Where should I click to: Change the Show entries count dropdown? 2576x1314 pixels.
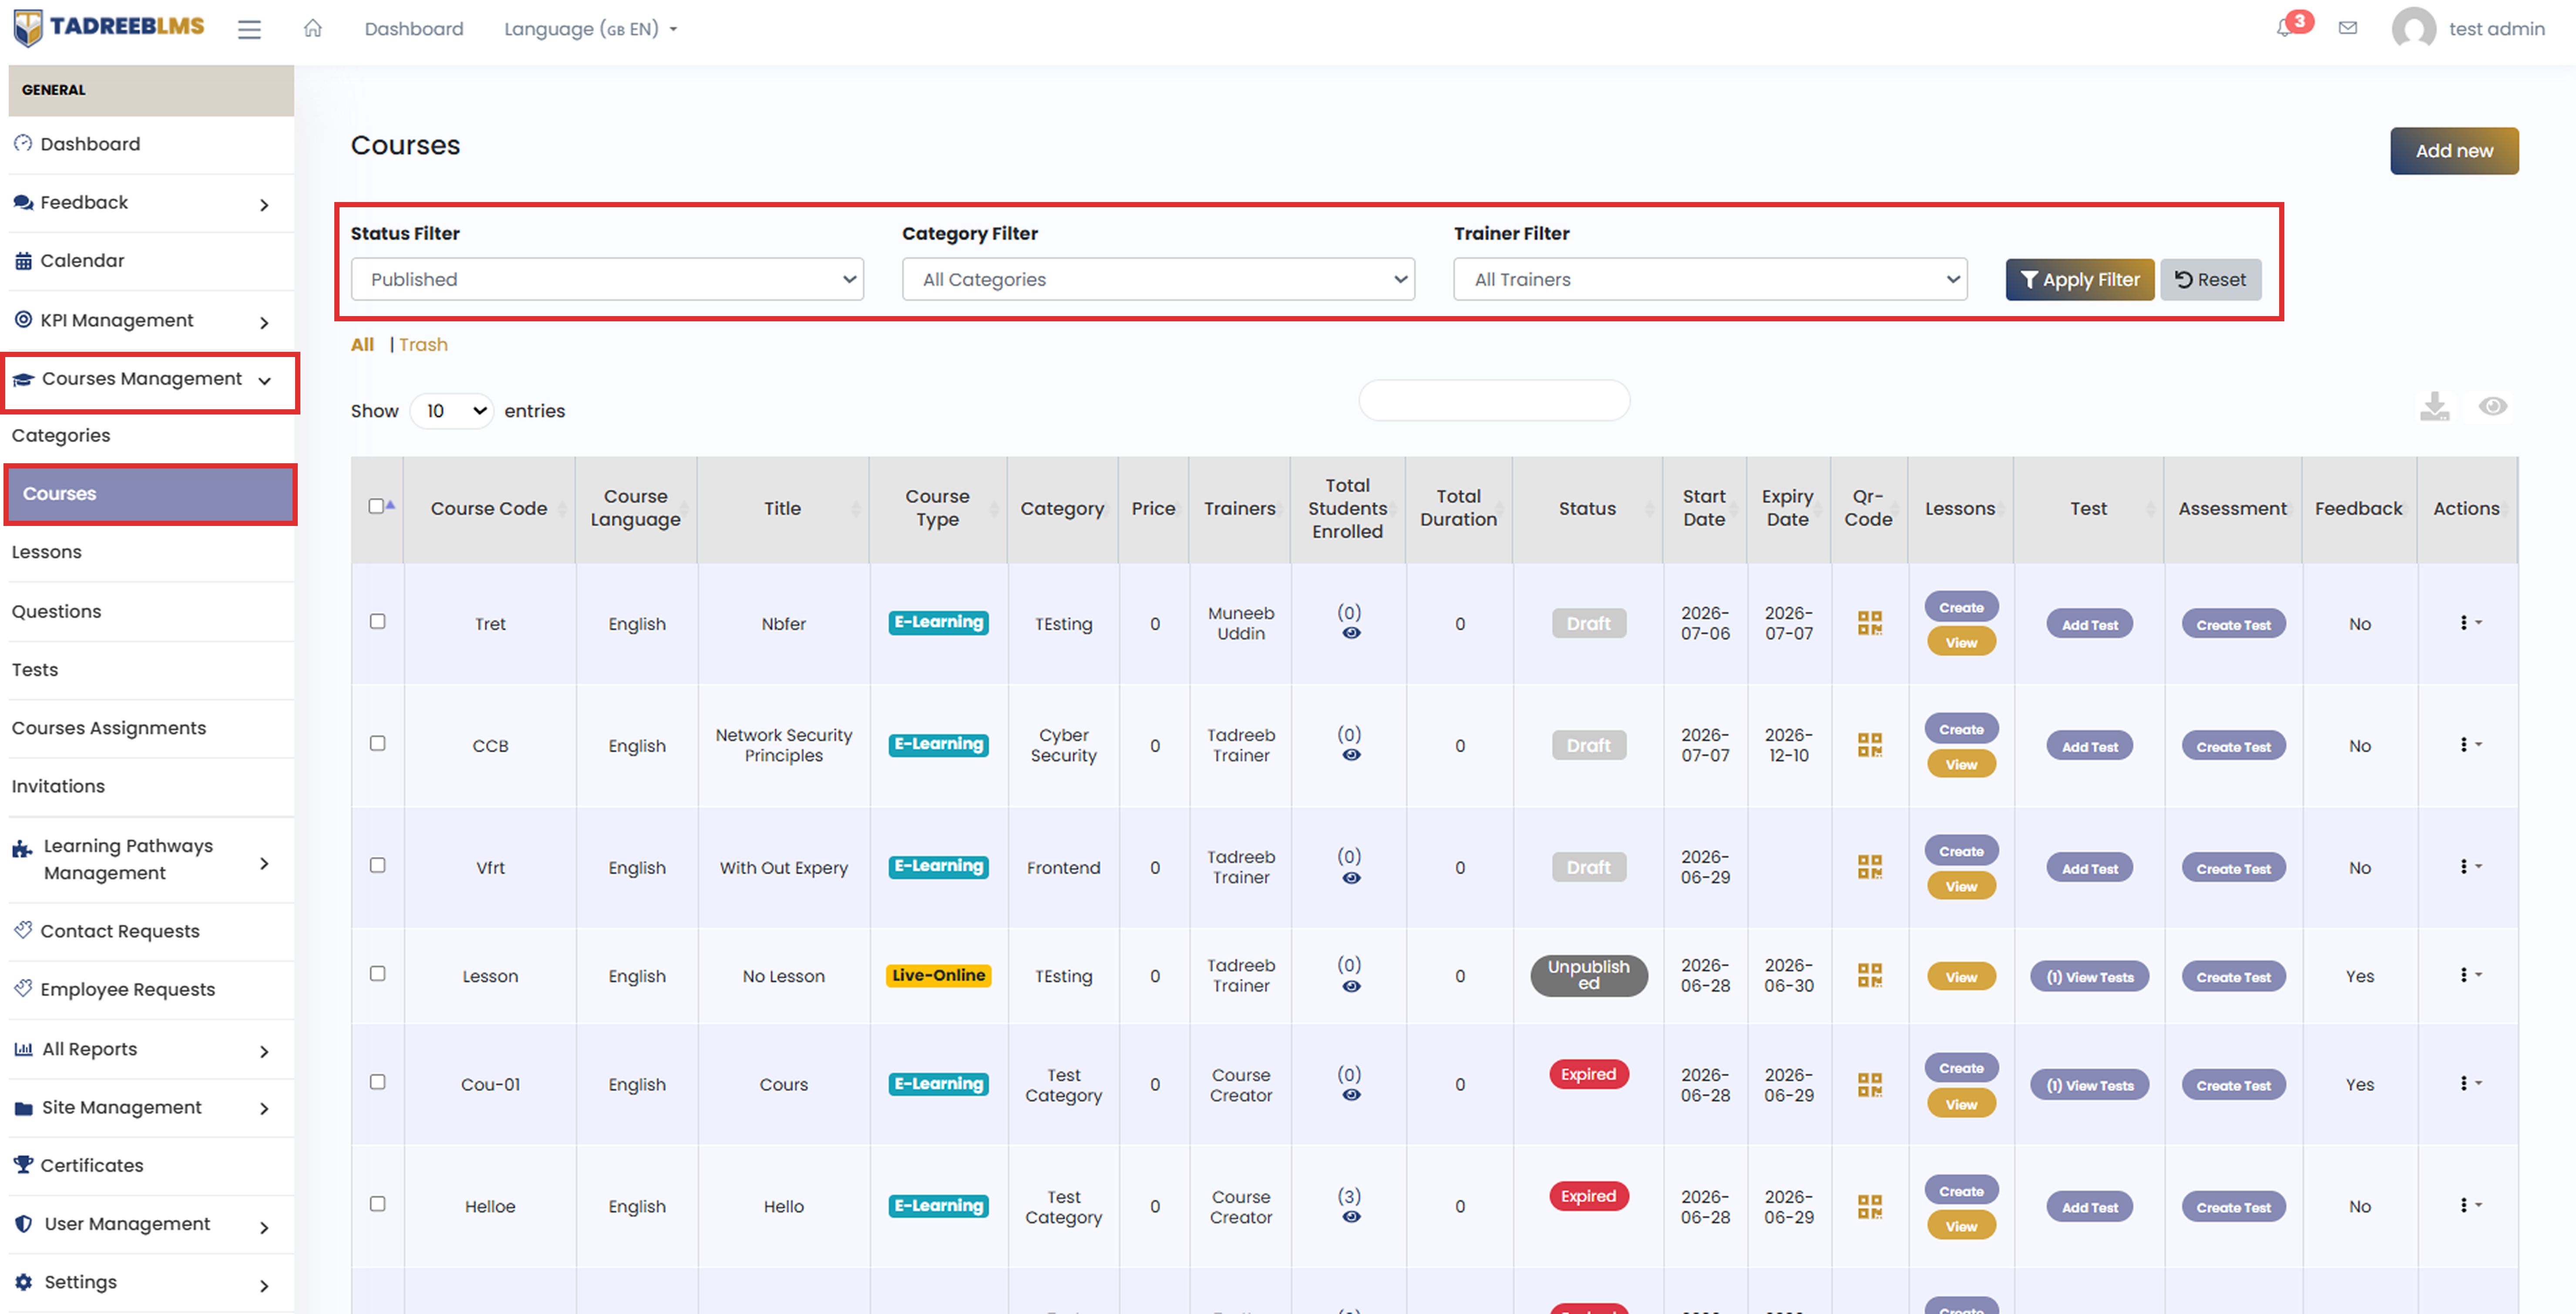tap(452, 411)
